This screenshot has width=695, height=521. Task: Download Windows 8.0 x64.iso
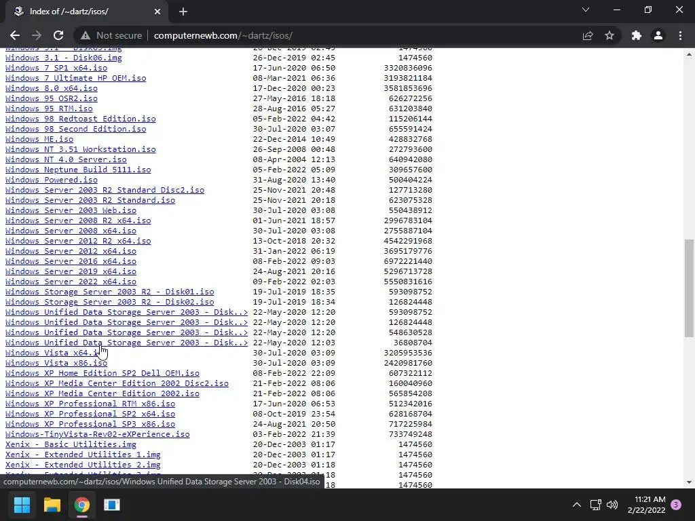pyautogui.click(x=52, y=88)
